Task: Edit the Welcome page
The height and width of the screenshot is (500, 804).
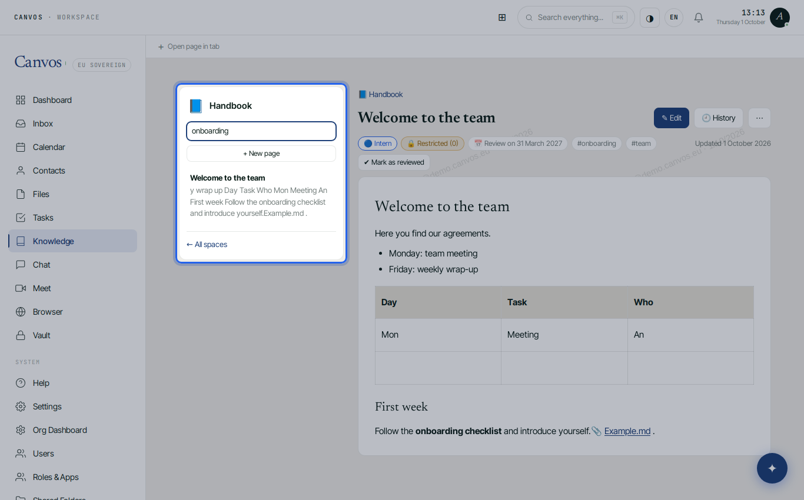Action: coord(672,118)
